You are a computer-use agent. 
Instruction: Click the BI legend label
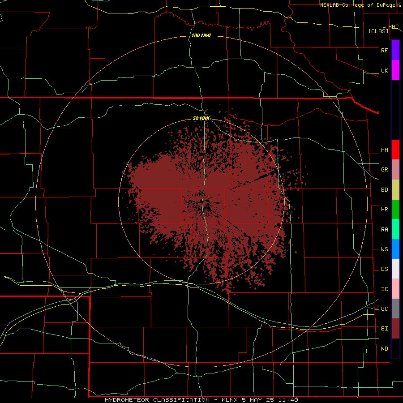(384, 329)
